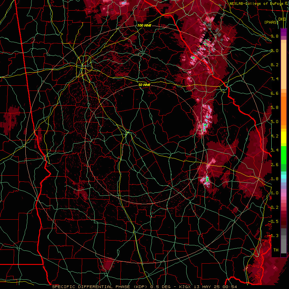Click the "100 NMI" range ring label
The width and height of the screenshot is (289, 289).
pos(144,25)
